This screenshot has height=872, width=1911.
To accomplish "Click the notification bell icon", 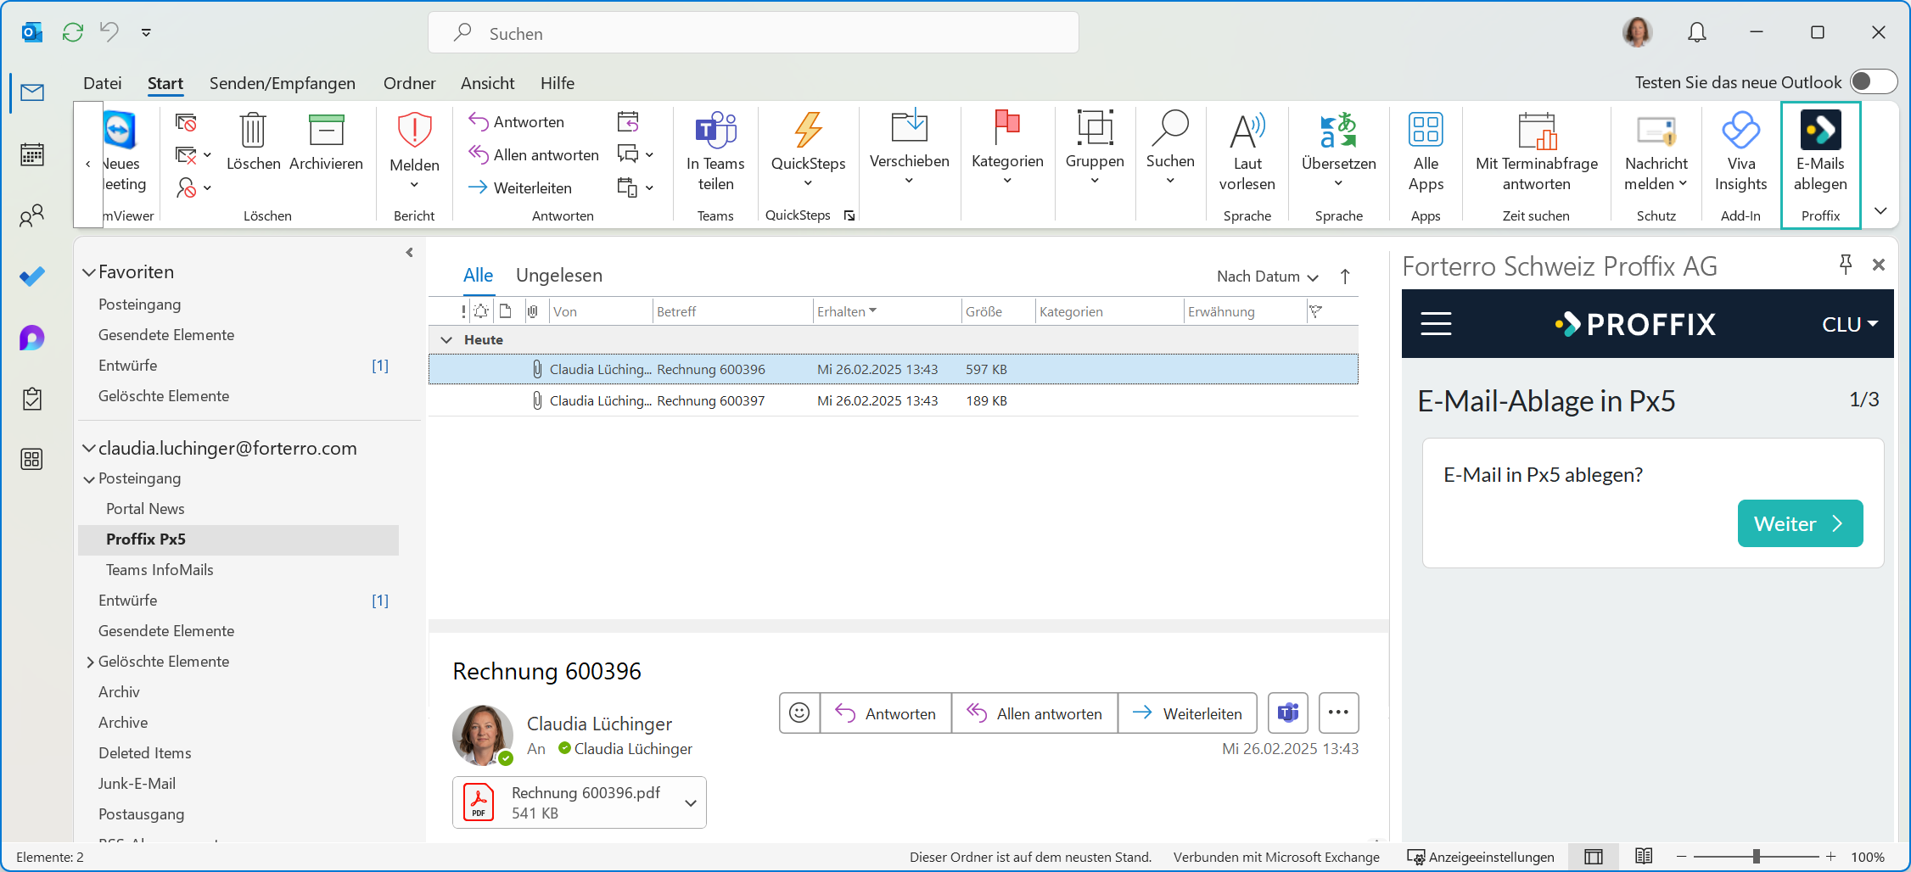I will tap(1697, 32).
